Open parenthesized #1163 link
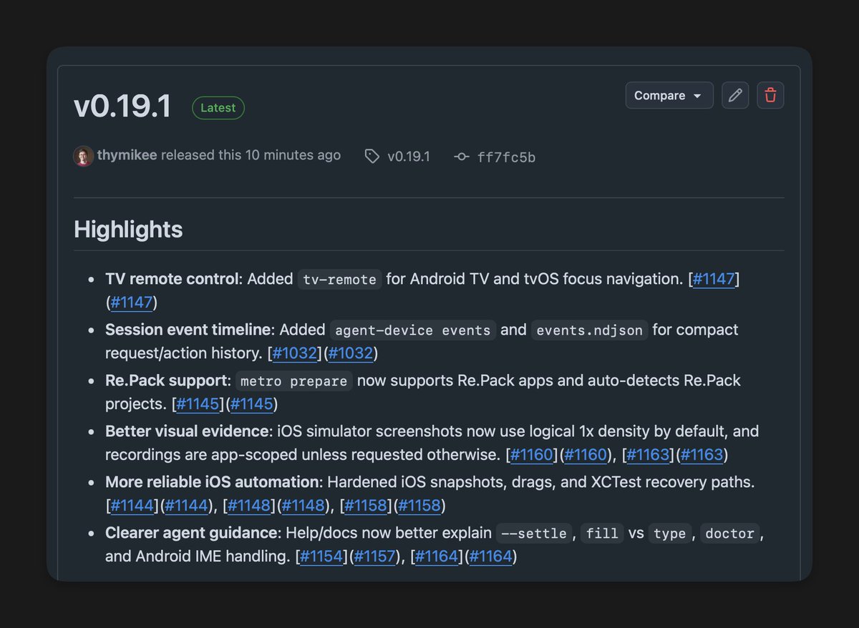Viewport: 859px width, 628px height. coord(702,454)
